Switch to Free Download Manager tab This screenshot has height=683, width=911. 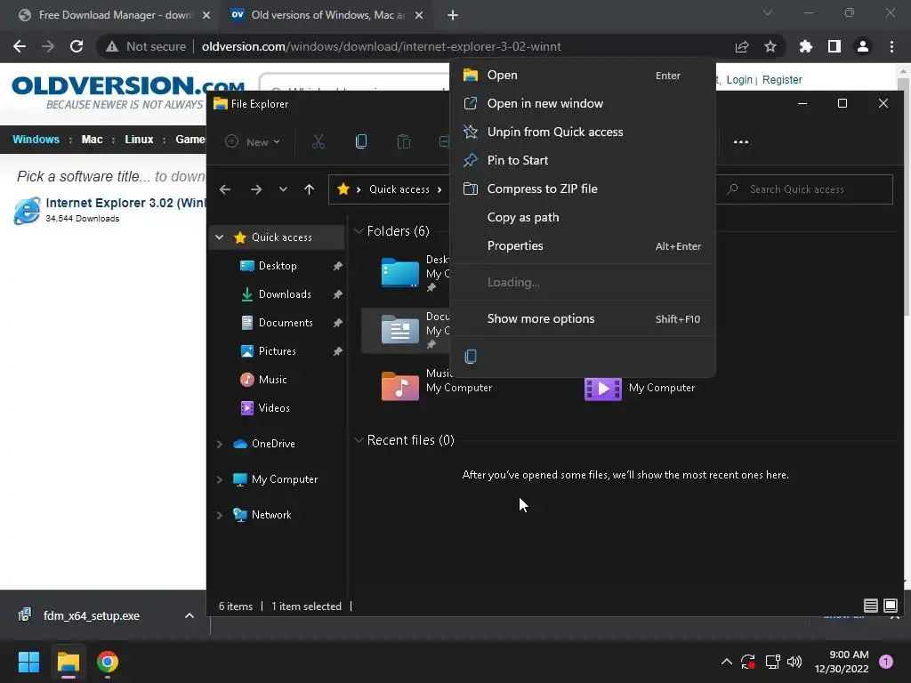(x=115, y=15)
